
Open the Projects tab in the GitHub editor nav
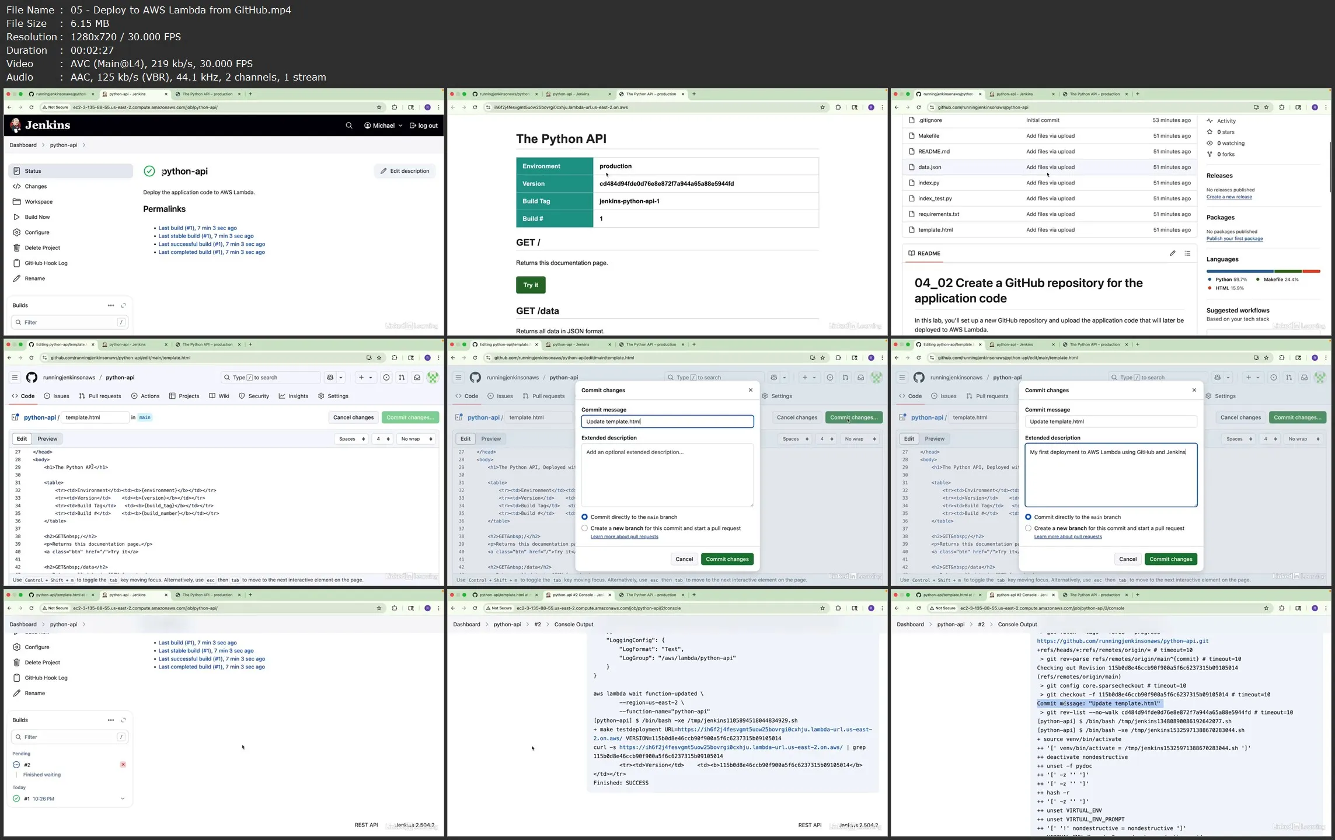point(184,396)
